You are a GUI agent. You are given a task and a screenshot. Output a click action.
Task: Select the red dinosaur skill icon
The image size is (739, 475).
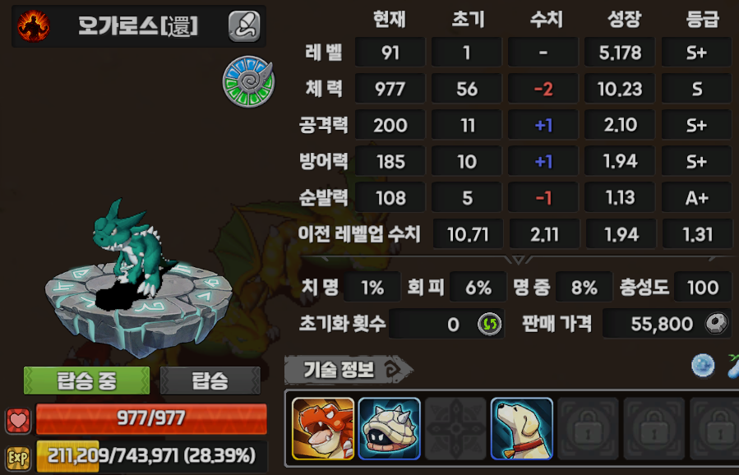point(323,428)
